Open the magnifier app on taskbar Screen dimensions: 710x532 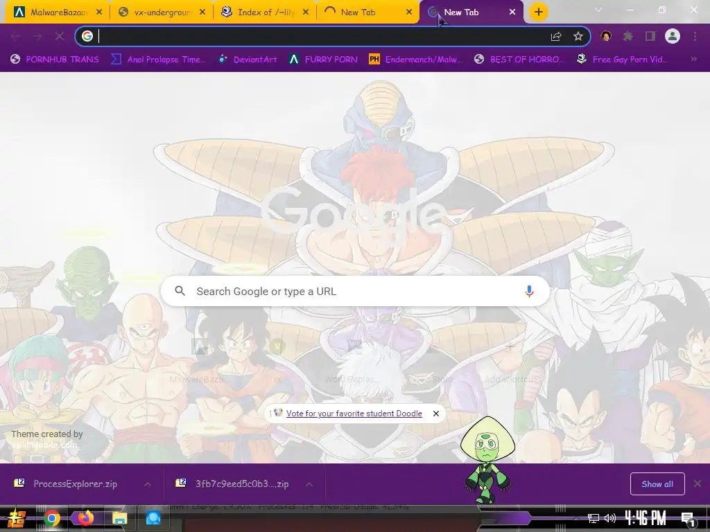[x=153, y=518]
